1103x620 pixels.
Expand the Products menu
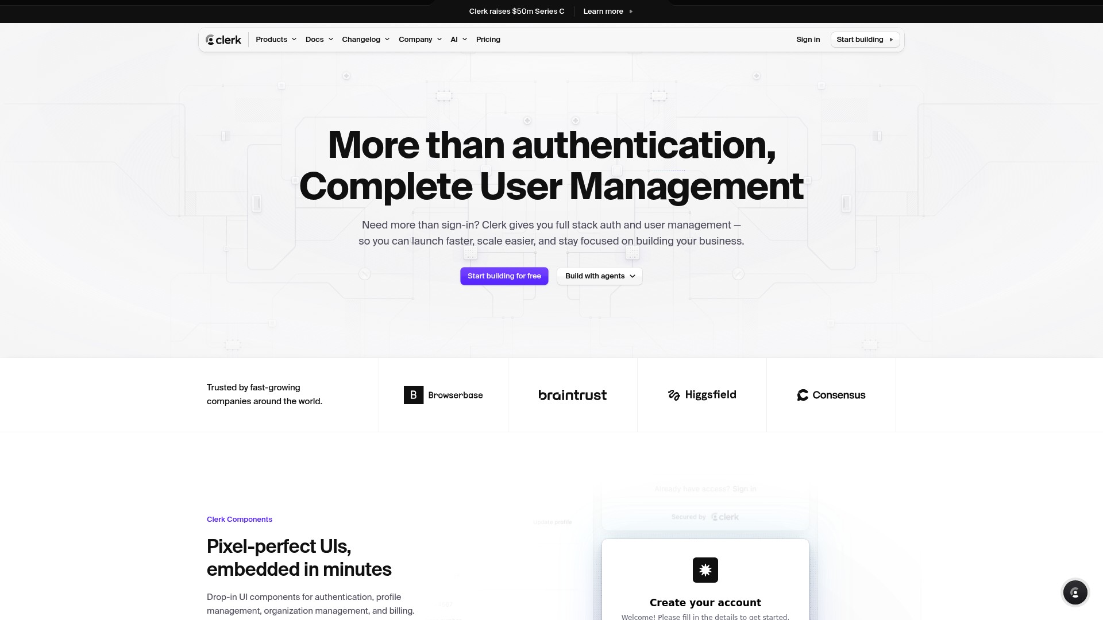276,40
